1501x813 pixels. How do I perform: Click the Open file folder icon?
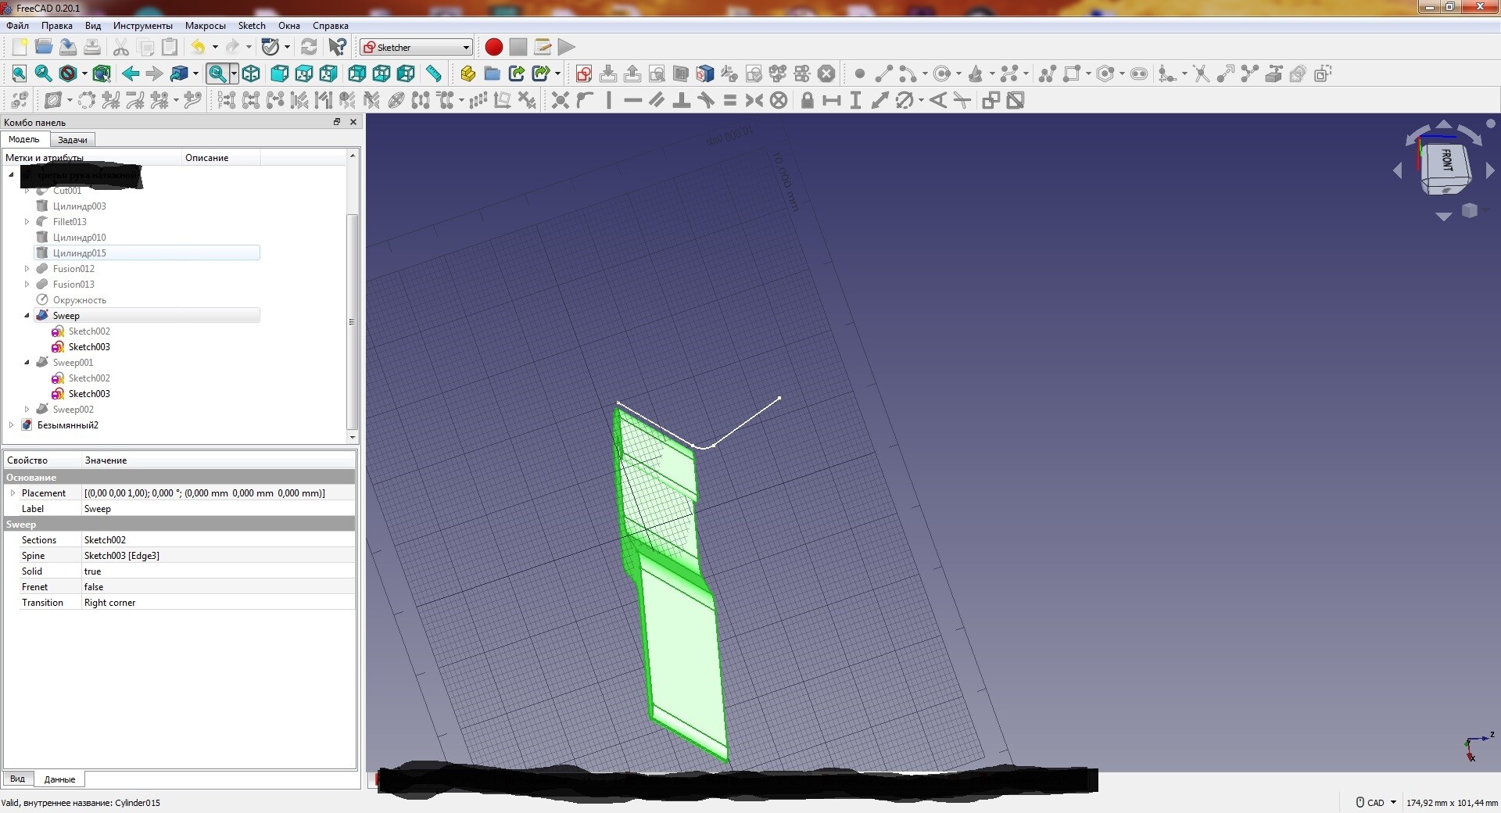44,47
